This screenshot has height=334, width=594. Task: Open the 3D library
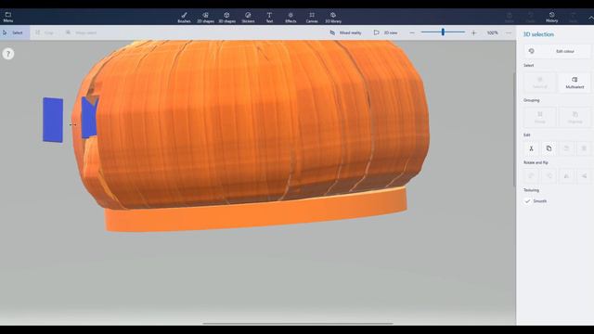(x=333, y=17)
